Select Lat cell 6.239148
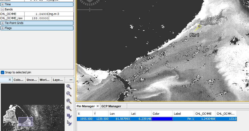The image size is (249, 131). [x=141, y=119]
